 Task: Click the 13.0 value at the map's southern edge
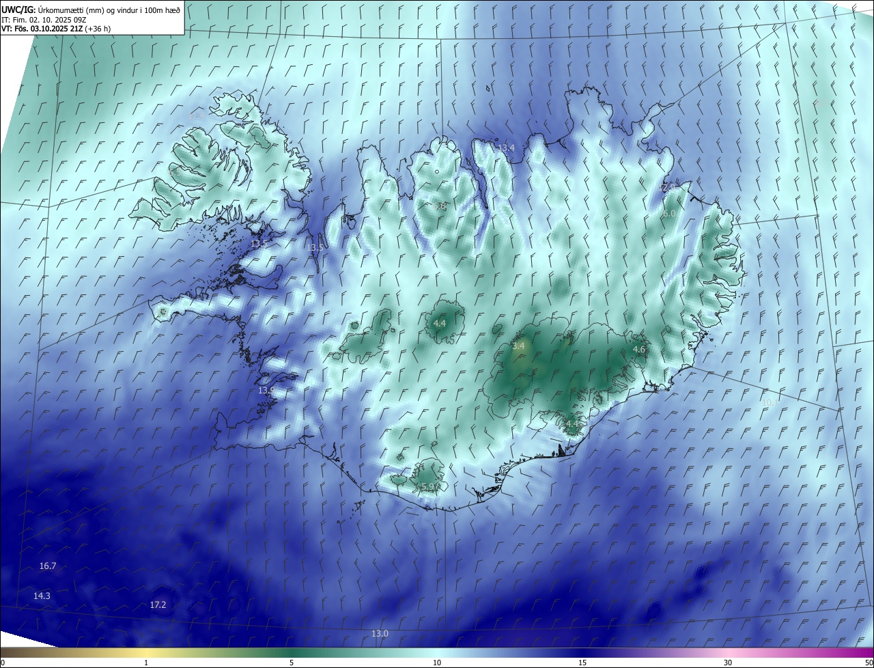point(380,634)
